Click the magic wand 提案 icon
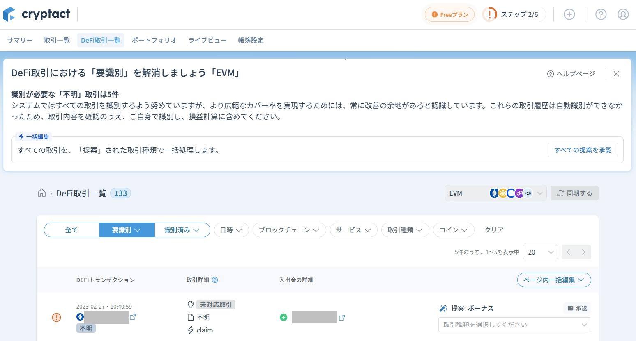Image resolution: width=636 pixels, height=341 pixels. click(x=443, y=308)
